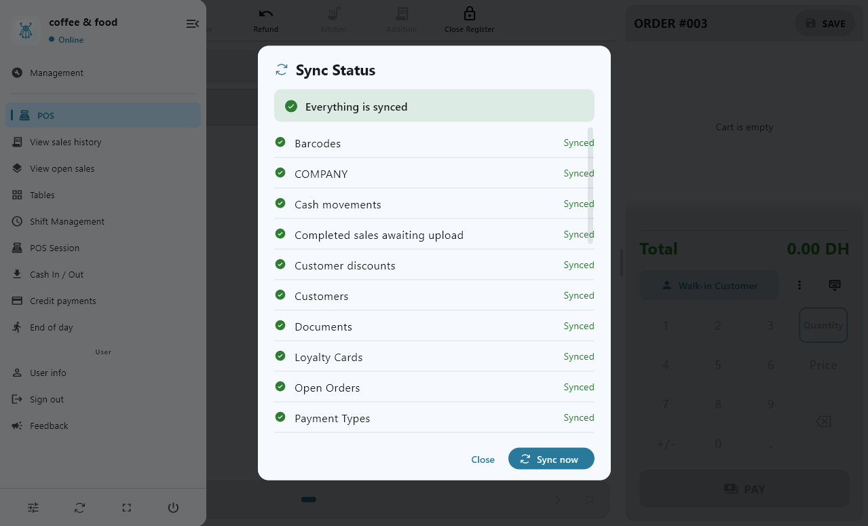Click the Cash In / Out download icon
This screenshot has width=868, height=526.
17,274
